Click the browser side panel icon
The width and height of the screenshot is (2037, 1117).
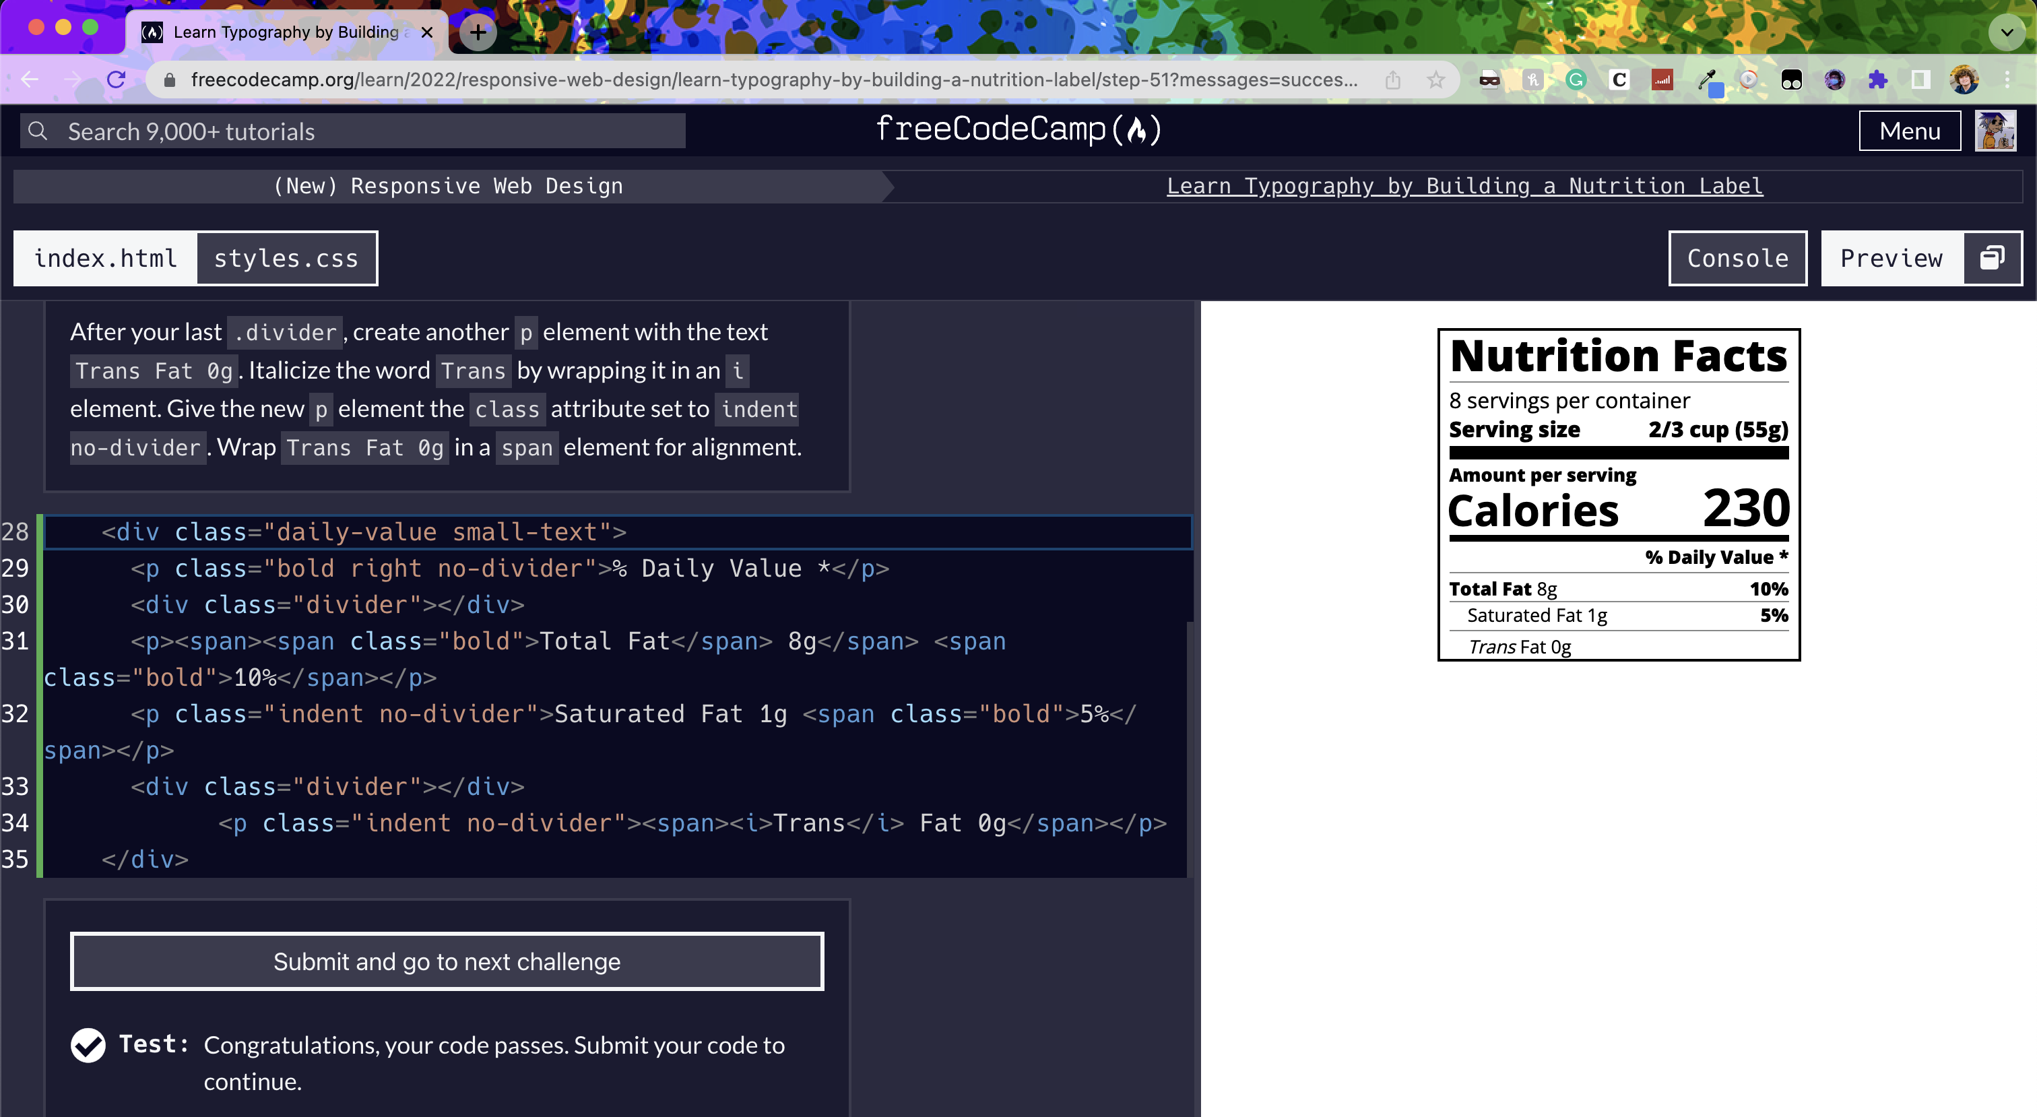coord(1920,80)
